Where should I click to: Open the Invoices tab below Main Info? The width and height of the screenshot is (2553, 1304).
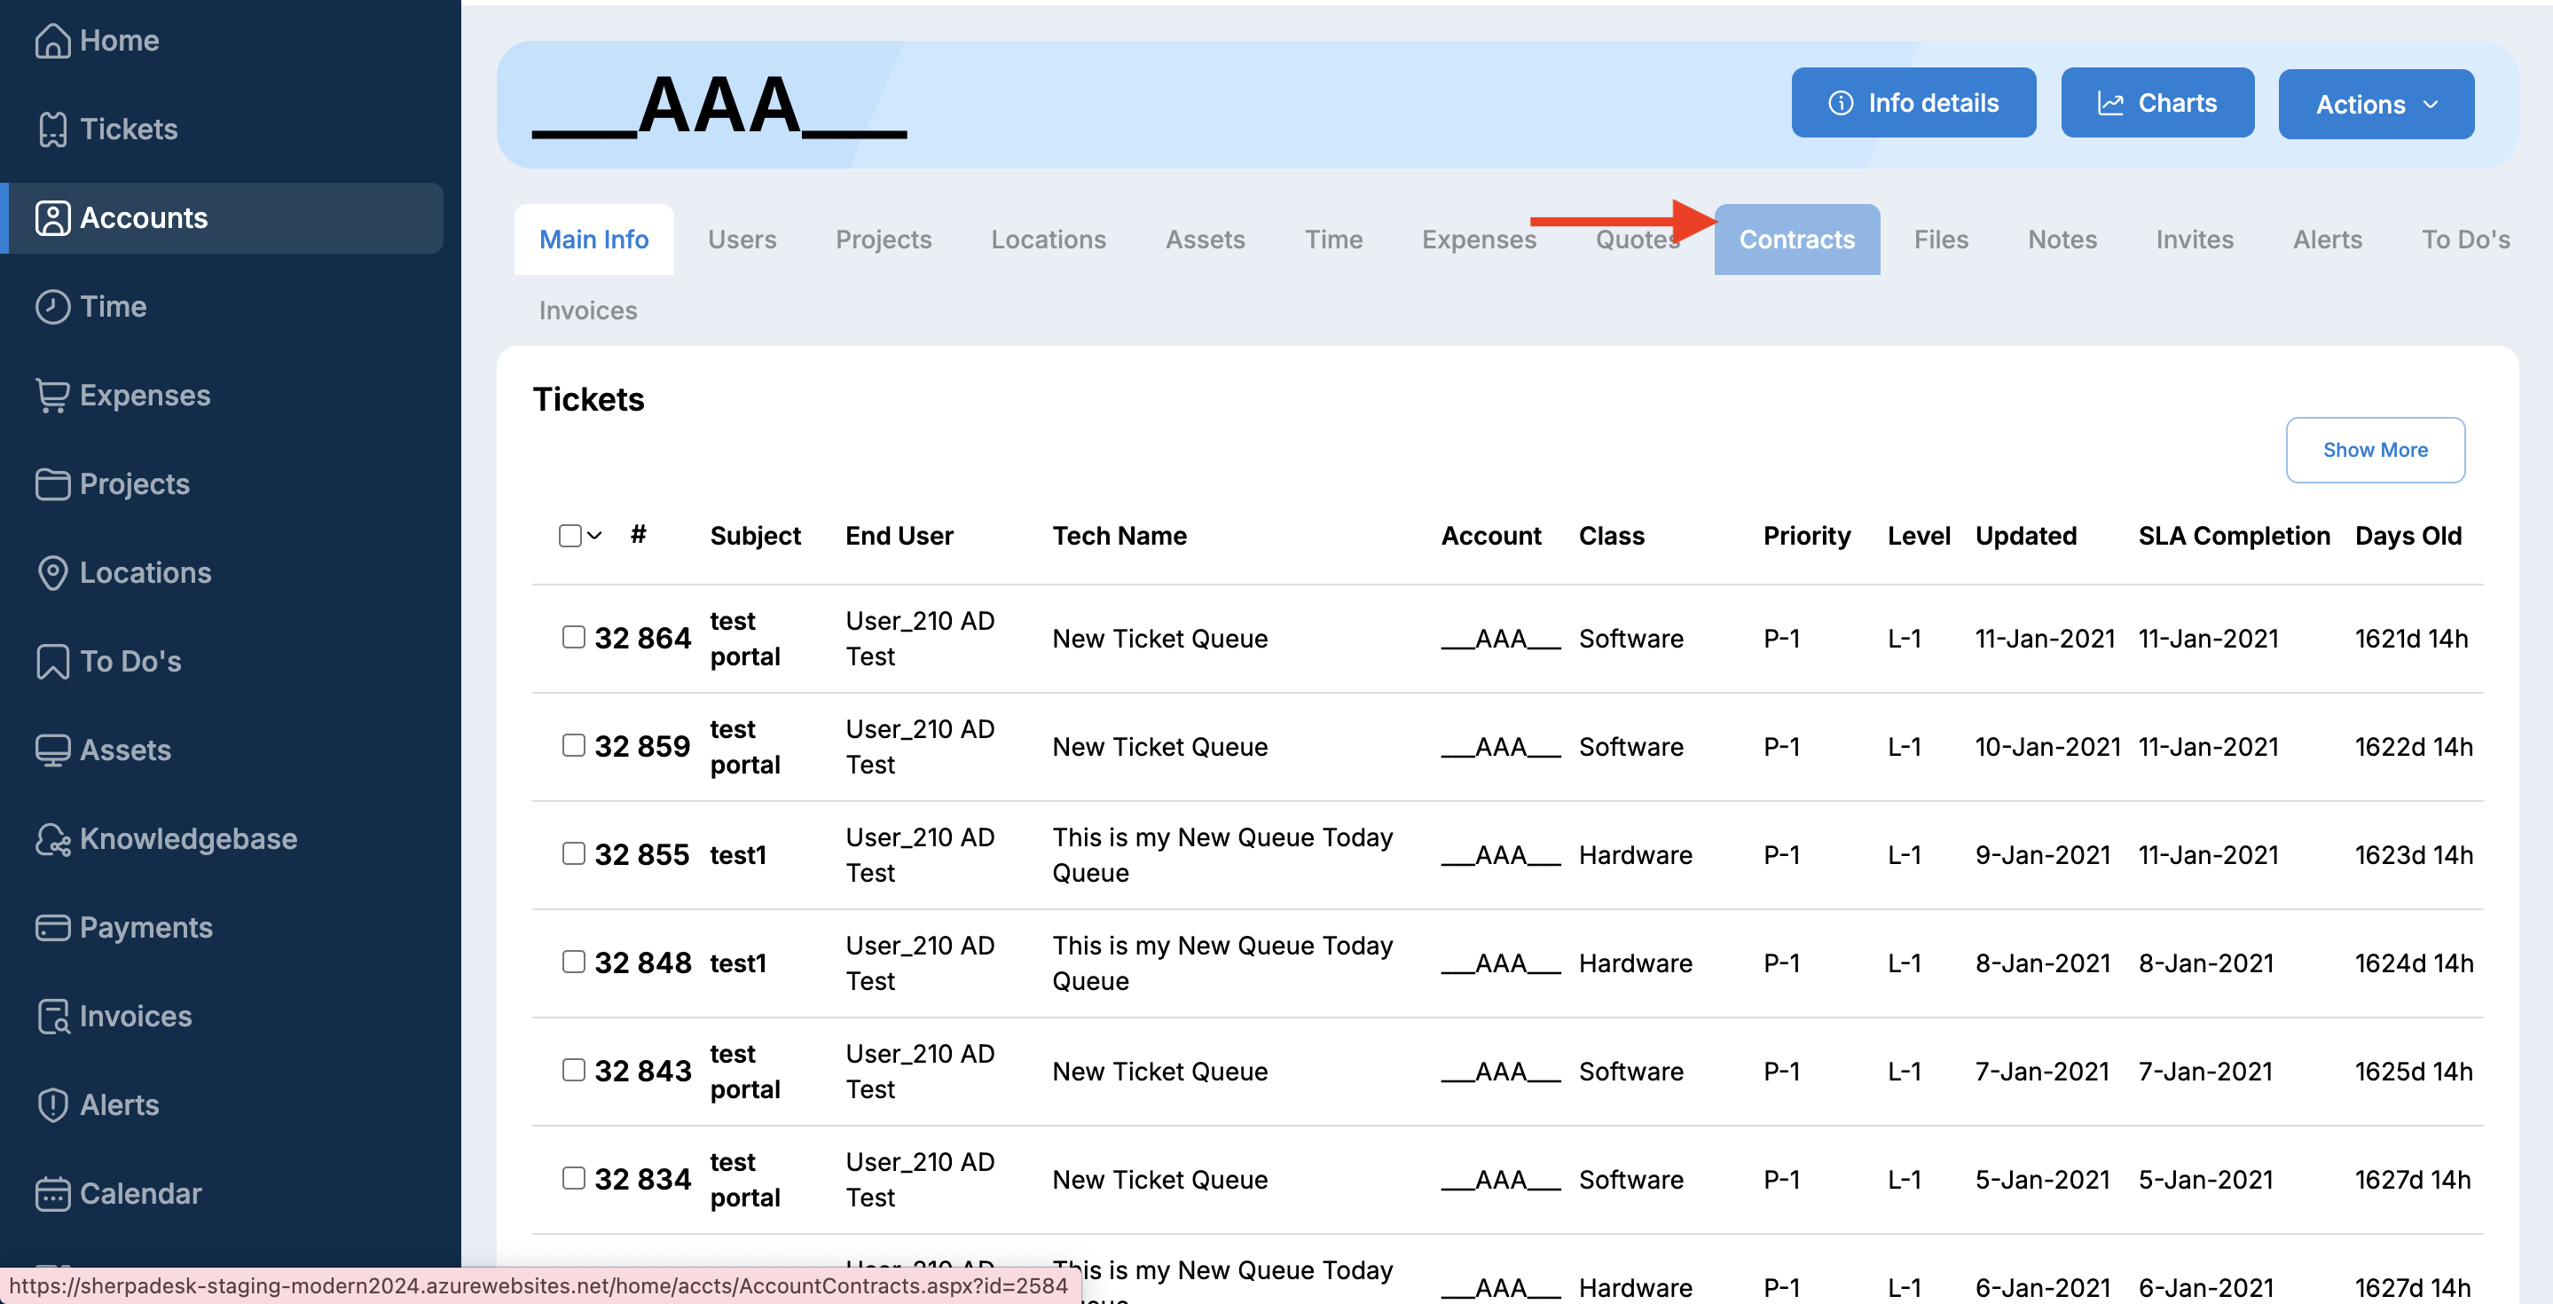[x=588, y=311]
